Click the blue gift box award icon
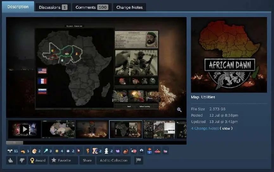 (x=150, y=151)
